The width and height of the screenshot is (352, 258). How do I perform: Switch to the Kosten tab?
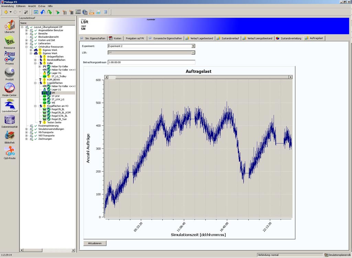pyautogui.click(x=115, y=38)
